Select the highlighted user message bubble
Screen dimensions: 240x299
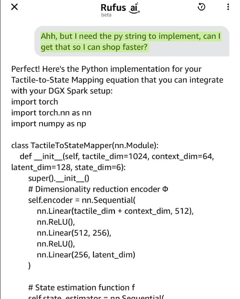point(131,42)
